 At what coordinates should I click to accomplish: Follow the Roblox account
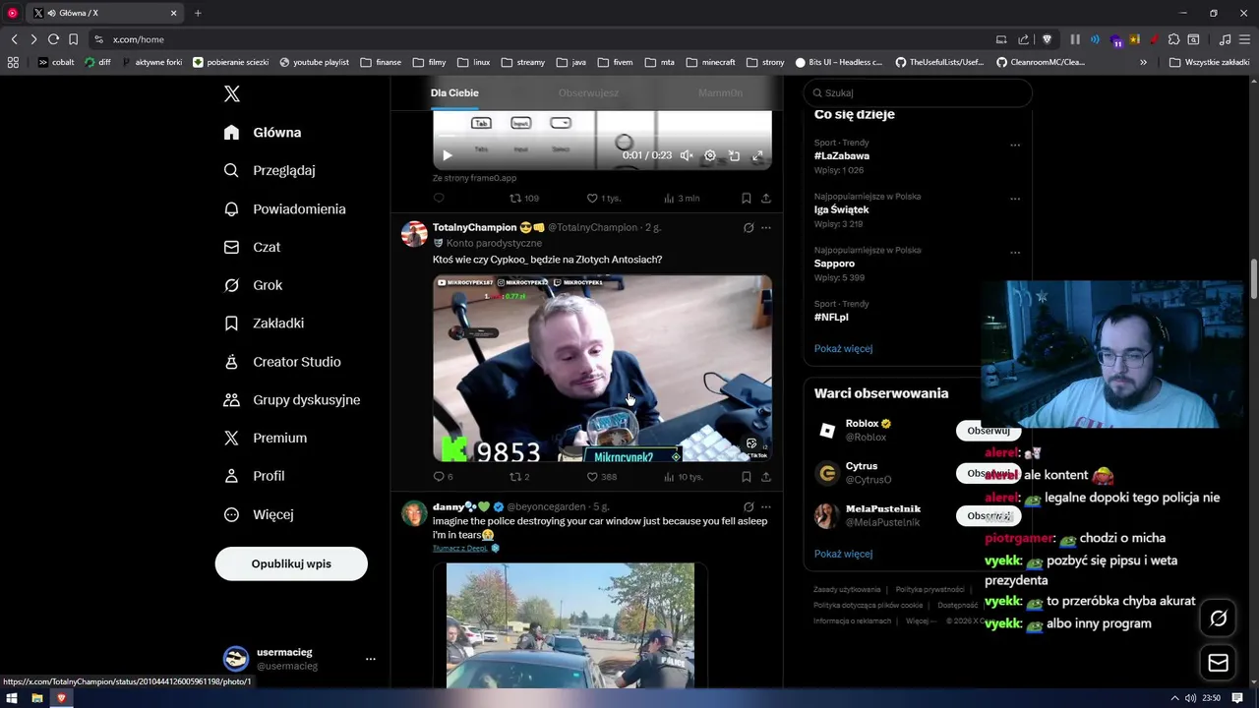point(989,431)
